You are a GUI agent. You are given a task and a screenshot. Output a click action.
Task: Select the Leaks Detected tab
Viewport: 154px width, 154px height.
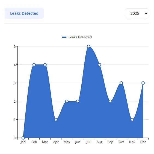24,13
